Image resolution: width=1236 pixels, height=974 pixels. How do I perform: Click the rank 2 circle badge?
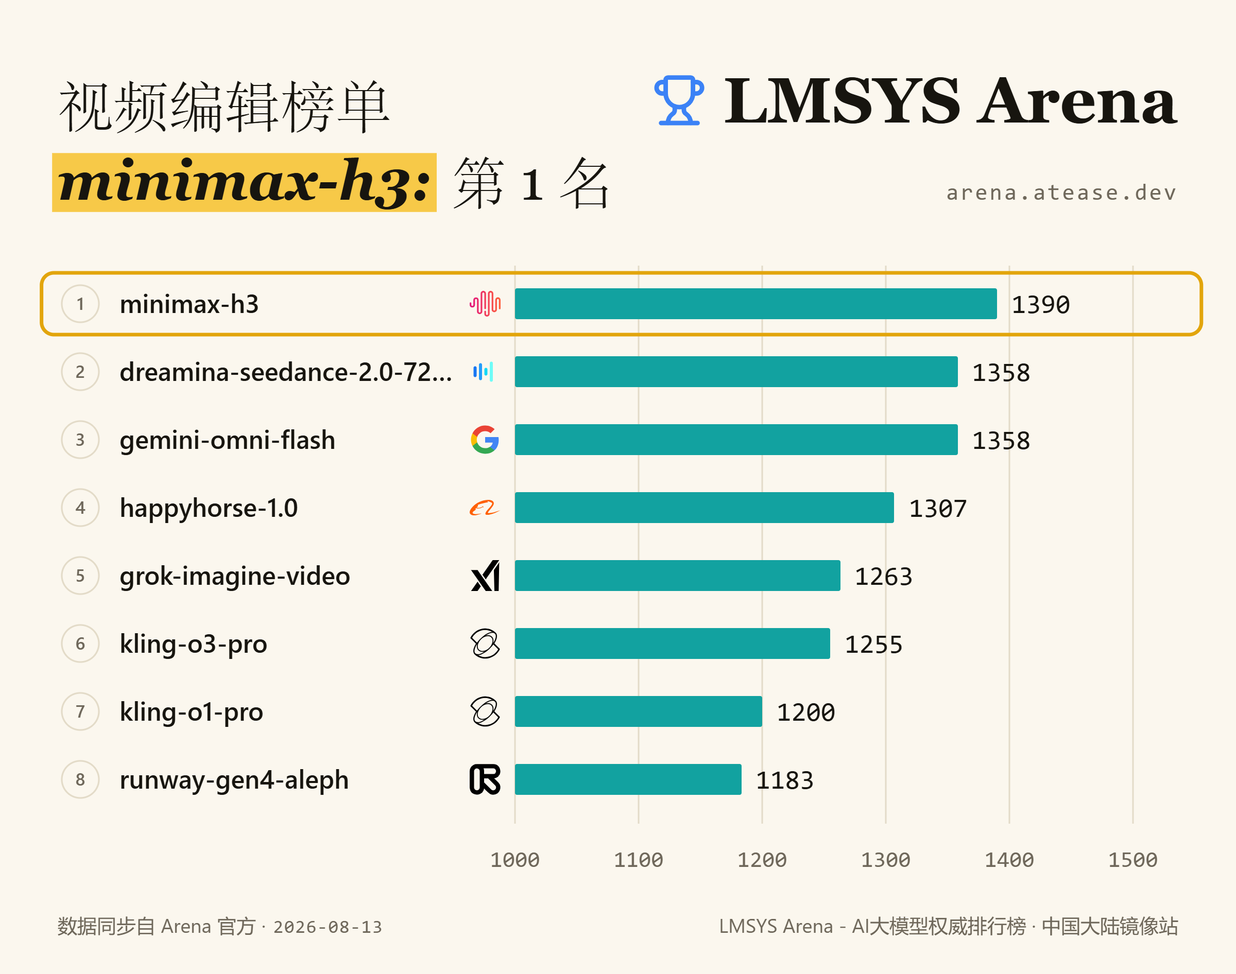[80, 372]
